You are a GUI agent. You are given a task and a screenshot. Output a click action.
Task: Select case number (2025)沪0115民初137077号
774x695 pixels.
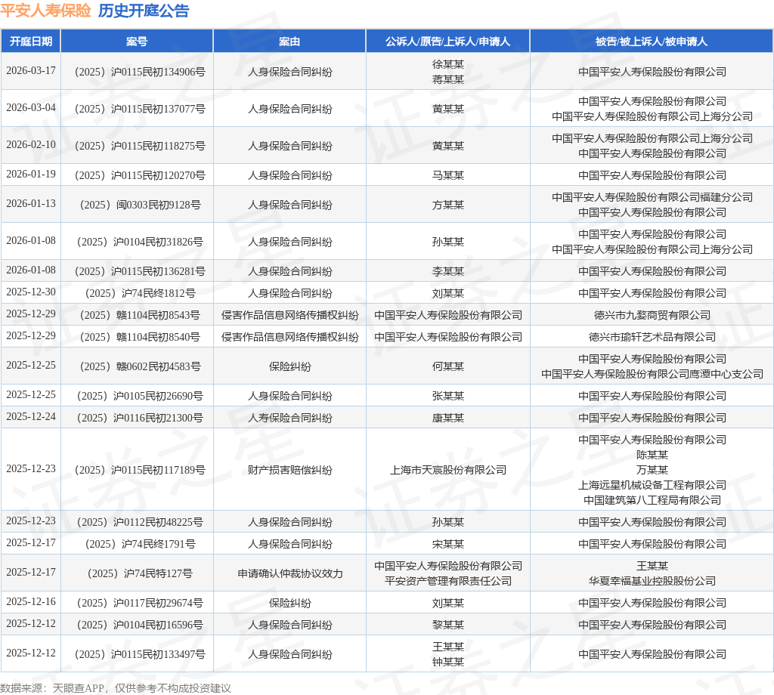(140, 109)
